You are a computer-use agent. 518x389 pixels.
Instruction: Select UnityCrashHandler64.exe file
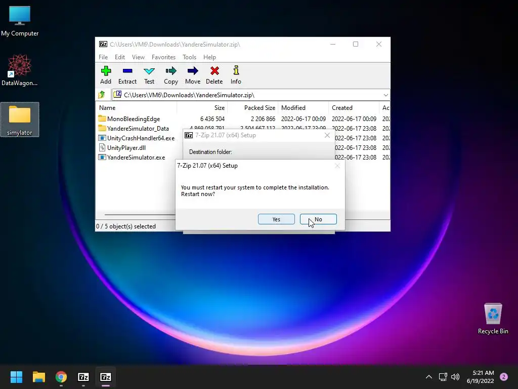pyautogui.click(x=141, y=138)
